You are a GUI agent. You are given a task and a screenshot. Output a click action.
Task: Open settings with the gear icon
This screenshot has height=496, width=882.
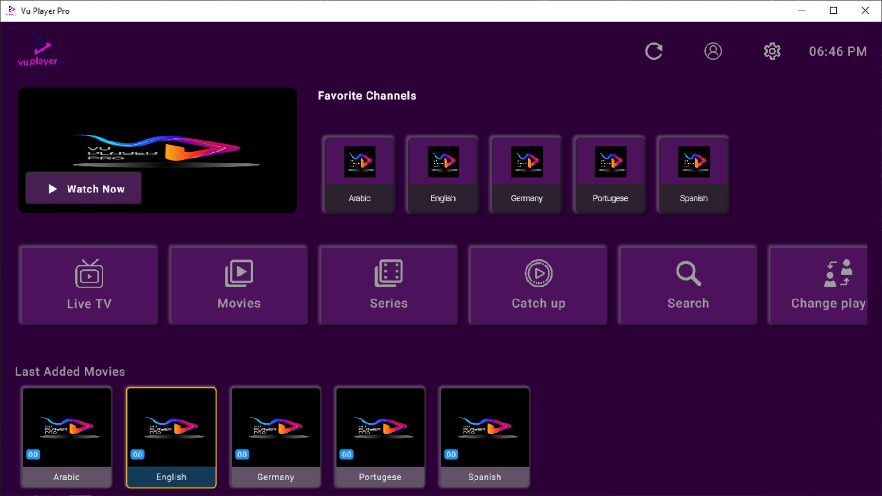(772, 51)
